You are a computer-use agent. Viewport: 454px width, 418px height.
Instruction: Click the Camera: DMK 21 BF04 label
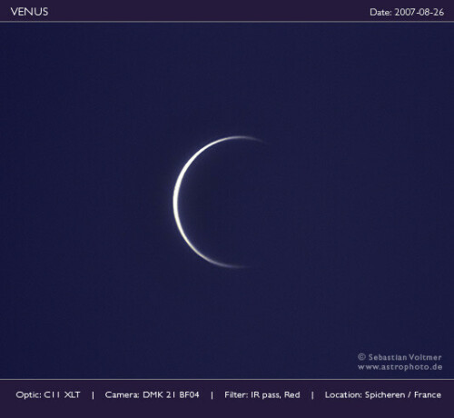pyautogui.click(x=152, y=394)
